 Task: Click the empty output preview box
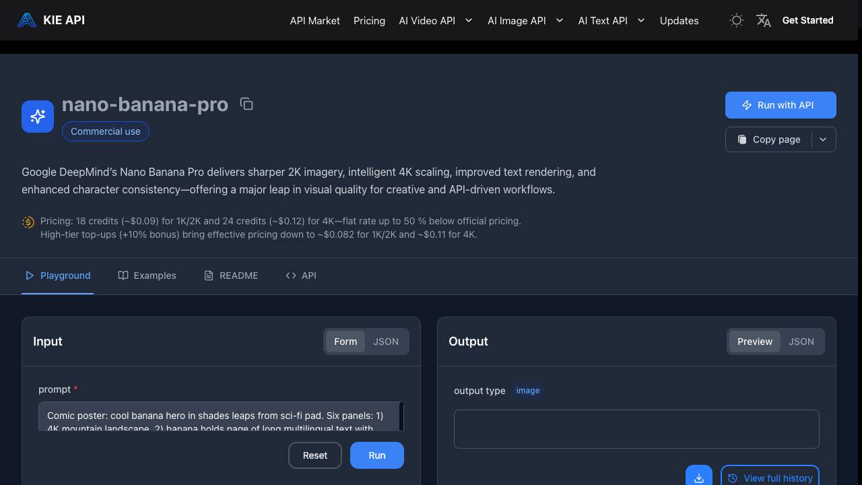636,429
